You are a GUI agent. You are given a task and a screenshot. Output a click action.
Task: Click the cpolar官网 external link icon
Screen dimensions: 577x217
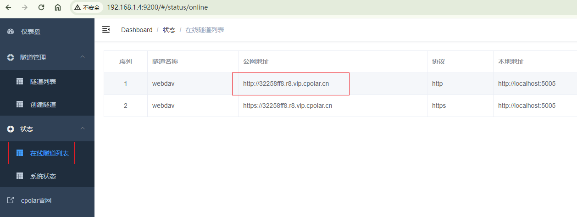coord(11,200)
